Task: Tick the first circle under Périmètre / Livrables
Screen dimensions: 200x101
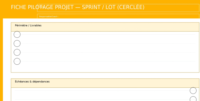Action: pyautogui.click(x=17, y=35)
